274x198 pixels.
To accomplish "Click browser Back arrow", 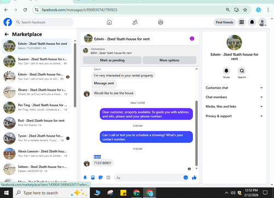I will [6, 10].
